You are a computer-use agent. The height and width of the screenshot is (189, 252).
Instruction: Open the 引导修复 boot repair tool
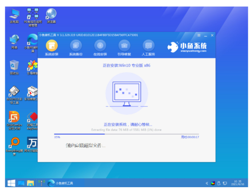[124, 46]
